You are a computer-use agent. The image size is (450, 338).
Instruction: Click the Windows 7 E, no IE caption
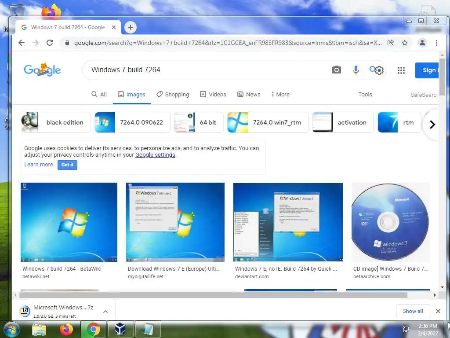286,269
